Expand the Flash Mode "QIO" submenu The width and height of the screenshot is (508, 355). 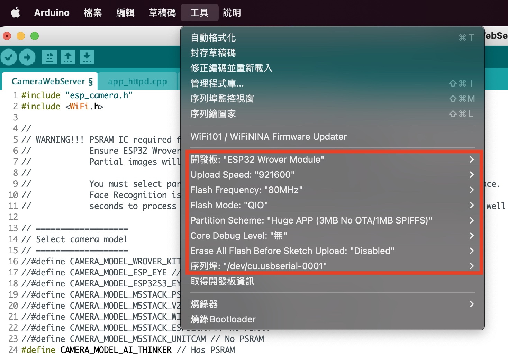(x=333, y=205)
